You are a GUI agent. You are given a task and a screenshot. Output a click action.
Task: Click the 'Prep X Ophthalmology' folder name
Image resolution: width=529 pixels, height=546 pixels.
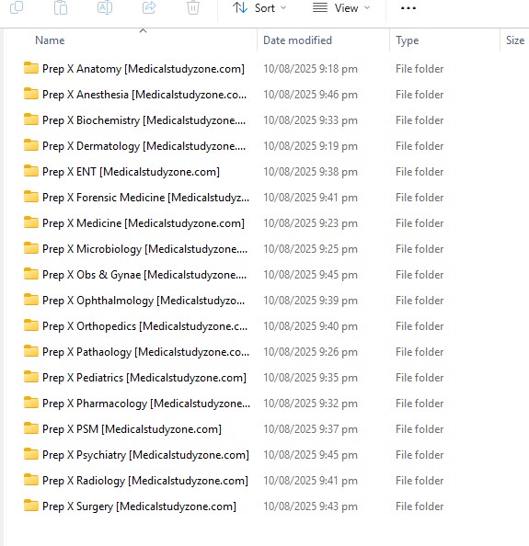coord(144,301)
